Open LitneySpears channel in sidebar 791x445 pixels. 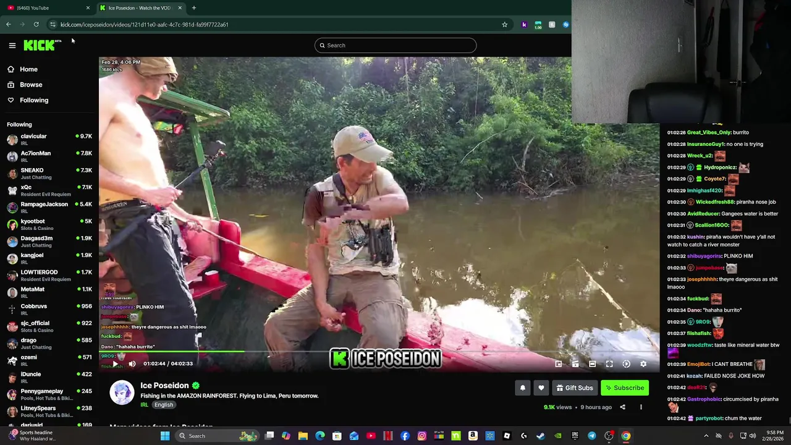[49, 411]
